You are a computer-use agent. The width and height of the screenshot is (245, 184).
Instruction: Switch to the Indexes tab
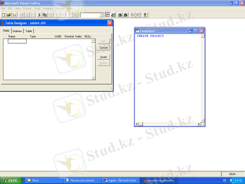point(17,31)
